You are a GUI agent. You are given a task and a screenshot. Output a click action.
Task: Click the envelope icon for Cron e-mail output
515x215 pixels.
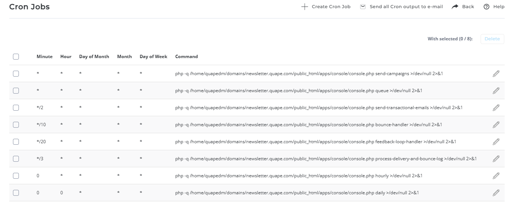[363, 7]
